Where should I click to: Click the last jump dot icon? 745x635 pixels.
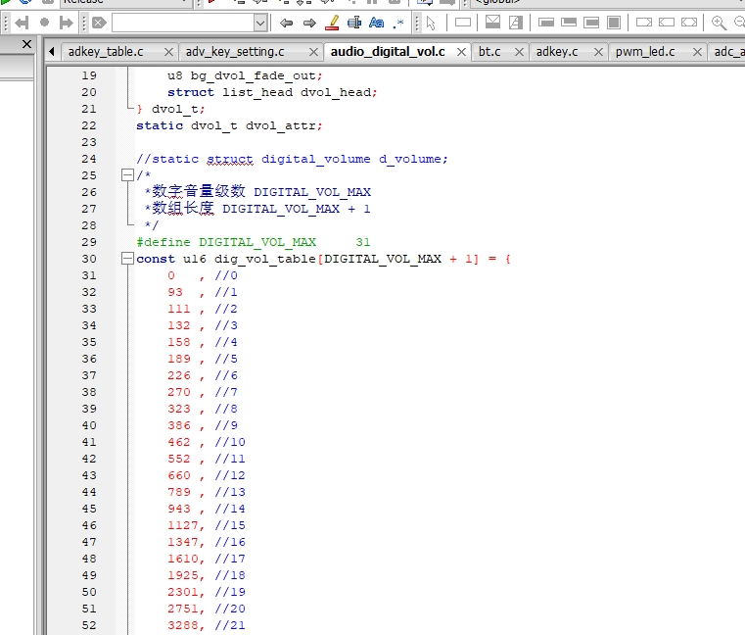44,23
